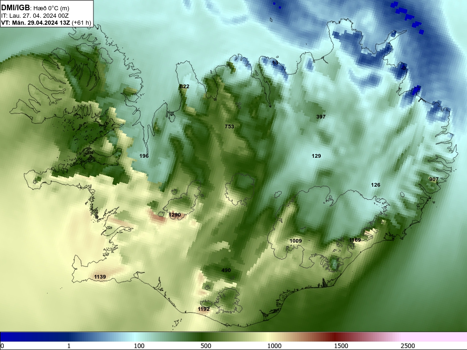Click the color scale label 100
The height and width of the screenshot is (350, 467).
[139, 346]
